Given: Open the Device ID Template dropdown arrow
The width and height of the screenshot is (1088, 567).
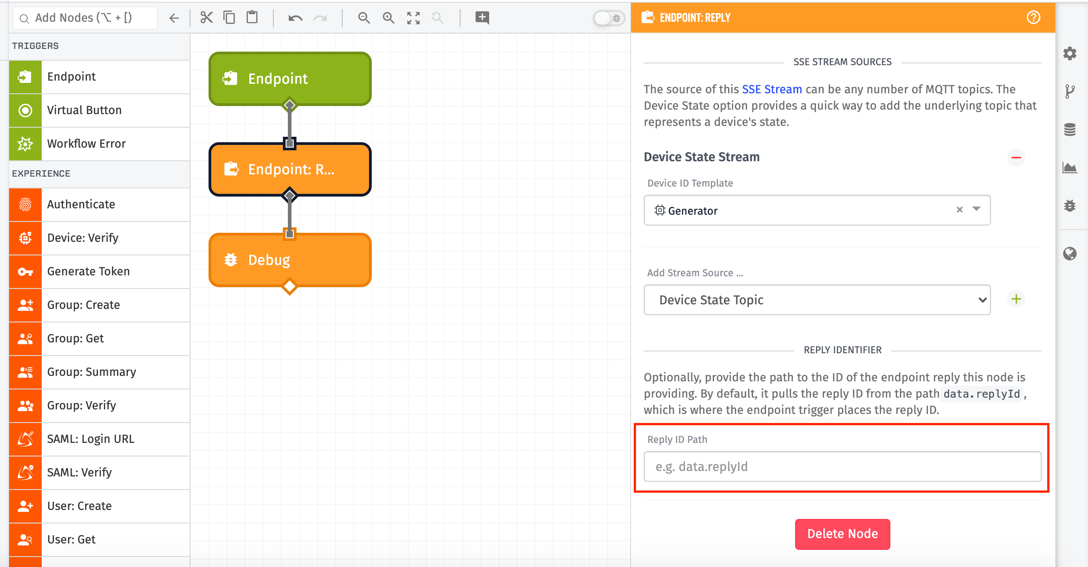Looking at the screenshot, I should [x=976, y=209].
